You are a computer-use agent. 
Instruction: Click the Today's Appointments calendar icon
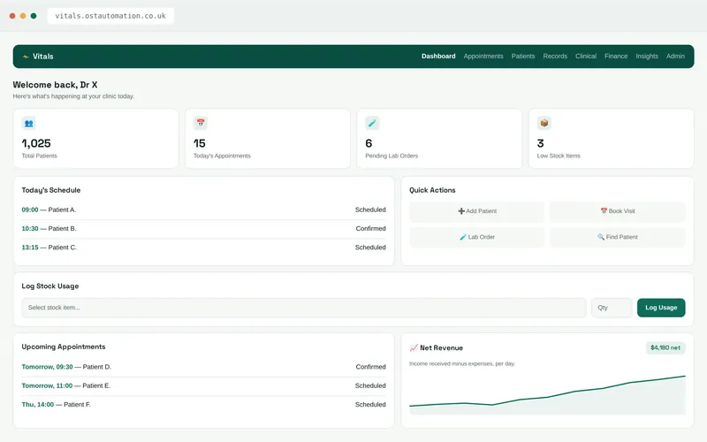[201, 123]
